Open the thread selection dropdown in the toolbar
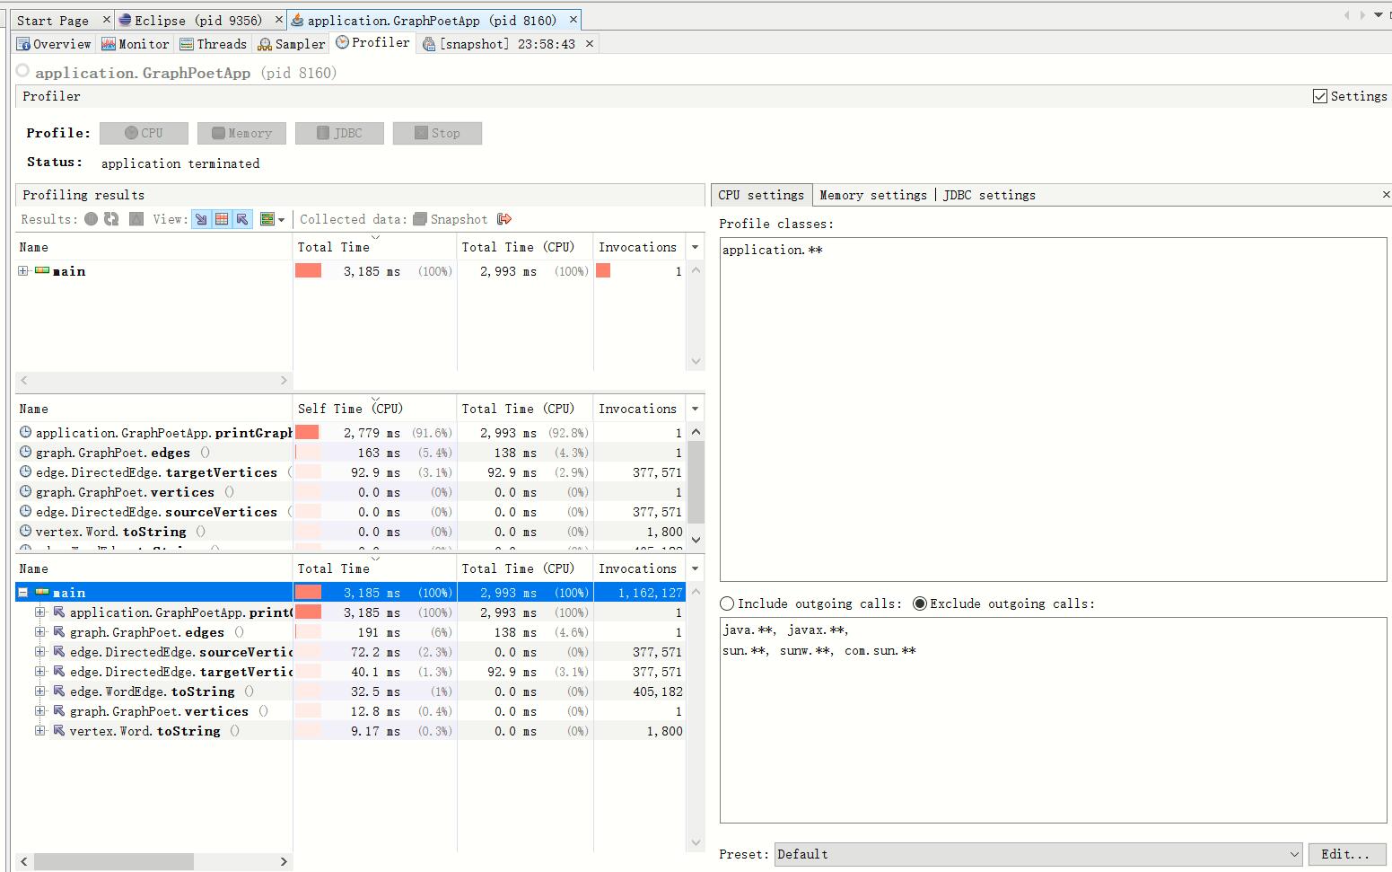The height and width of the screenshot is (872, 1392). click(272, 219)
